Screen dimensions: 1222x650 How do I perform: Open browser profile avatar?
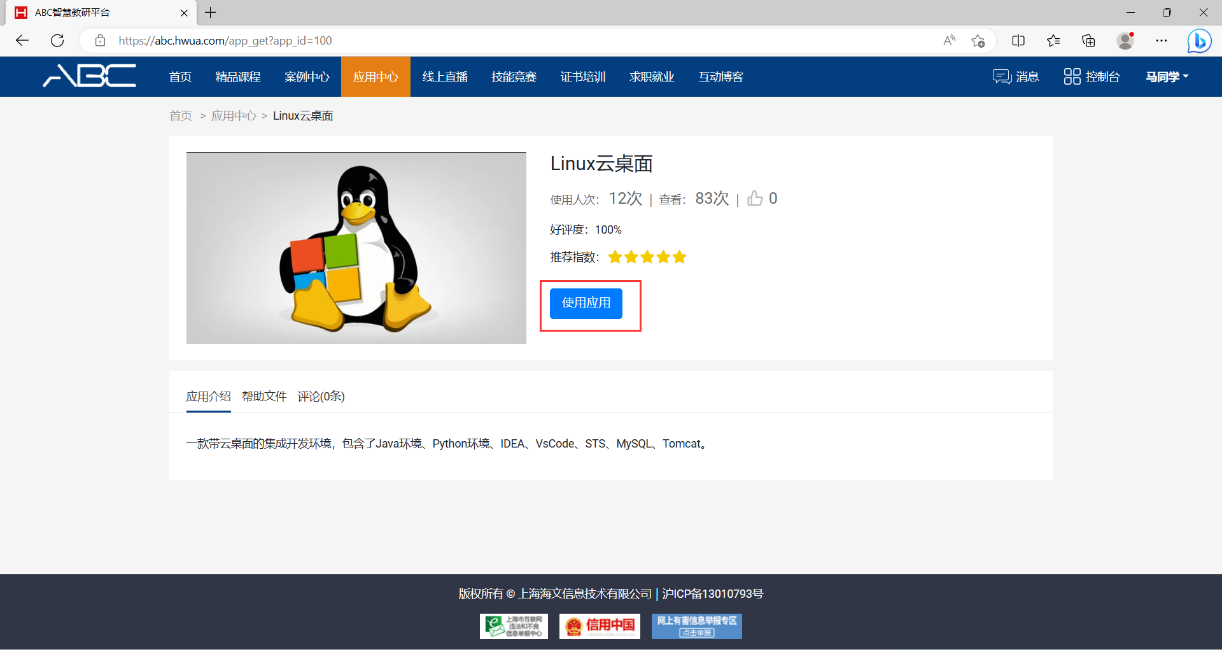click(x=1125, y=41)
